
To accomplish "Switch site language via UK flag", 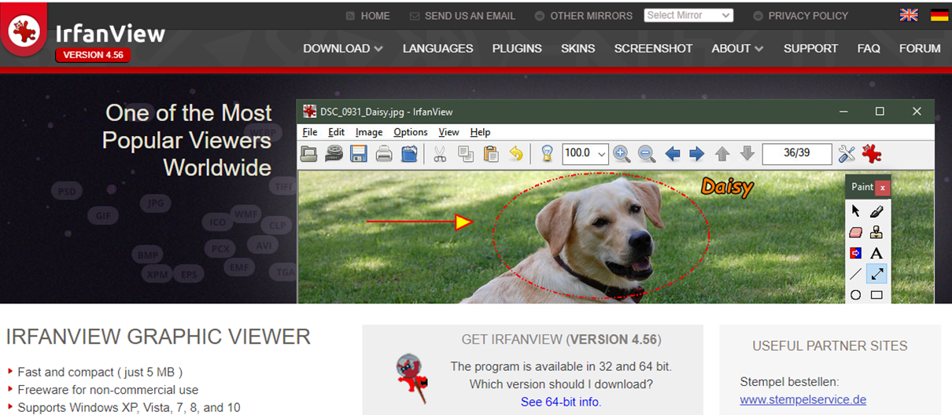I will (x=909, y=15).
